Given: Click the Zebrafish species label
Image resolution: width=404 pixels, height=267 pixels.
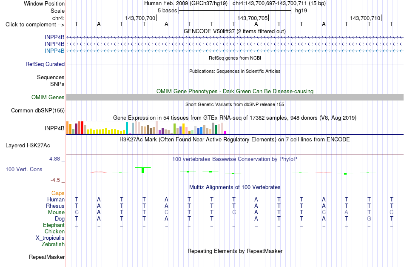Looking at the screenshot, I should 53,244.
